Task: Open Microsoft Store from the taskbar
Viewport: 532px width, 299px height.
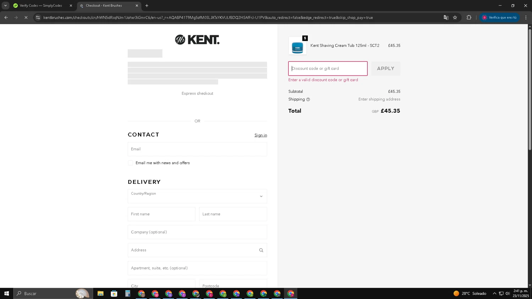Action: point(114,293)
